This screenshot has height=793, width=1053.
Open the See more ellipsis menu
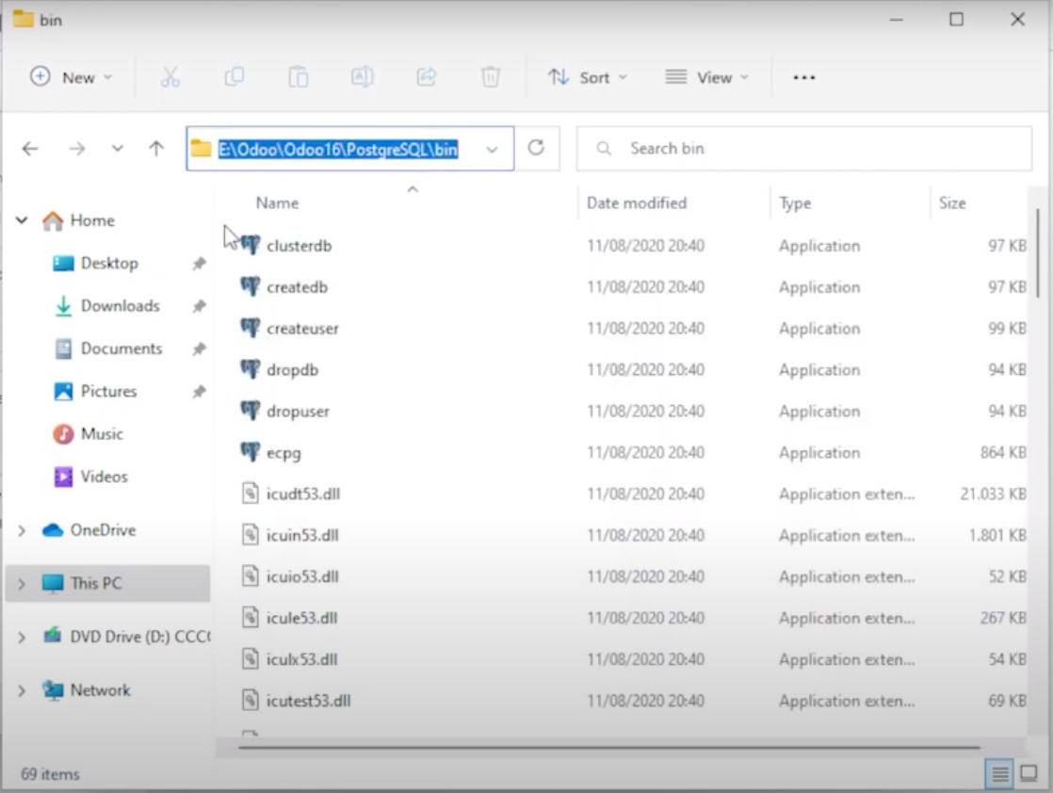[x=804, y=77]
